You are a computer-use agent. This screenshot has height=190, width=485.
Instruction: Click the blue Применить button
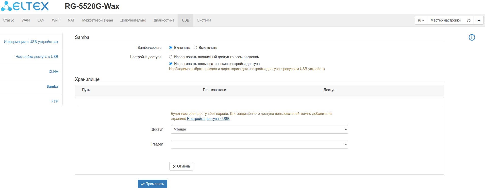(x=152, y=184)
